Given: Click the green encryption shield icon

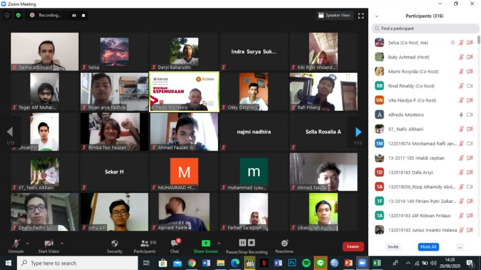Looking at the screenshot, I should pyautogui.click(x=18, y=15).
